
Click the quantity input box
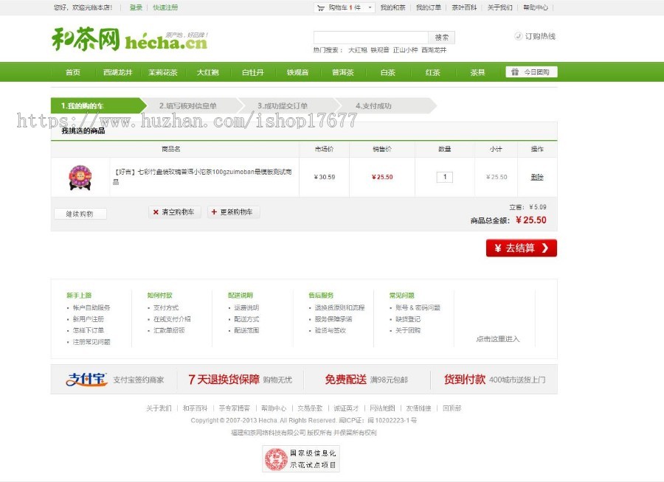pyautogui.click(x=445, y=177)
